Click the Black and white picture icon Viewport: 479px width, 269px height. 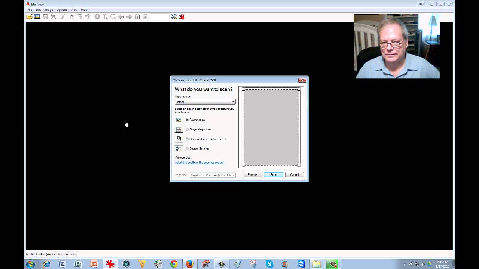(x=179, y=139)
